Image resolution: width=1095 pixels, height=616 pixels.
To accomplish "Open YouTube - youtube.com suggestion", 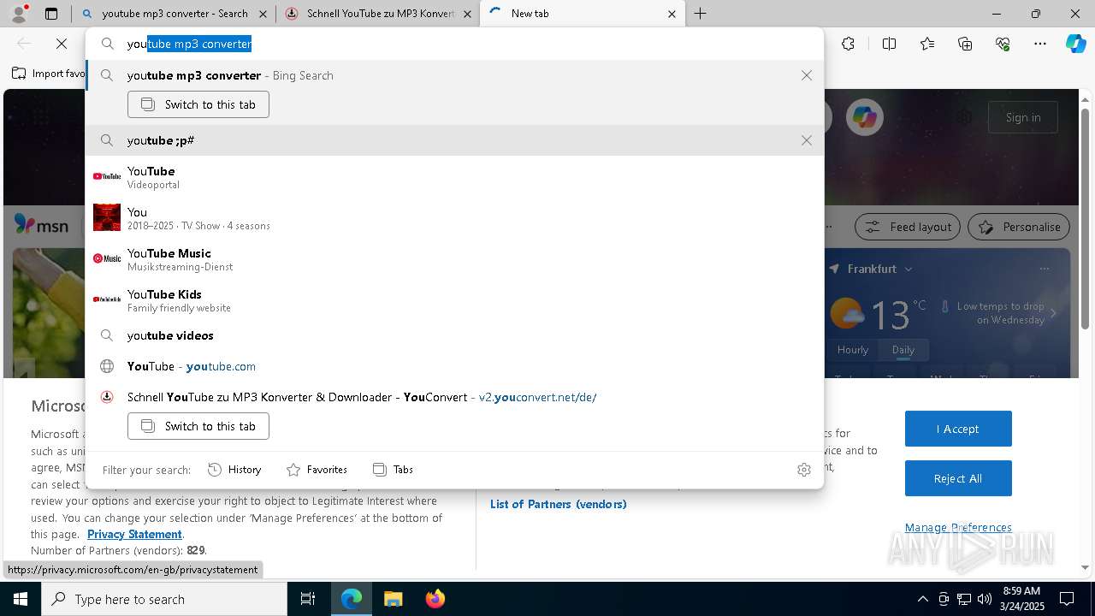I will (454, 366).
